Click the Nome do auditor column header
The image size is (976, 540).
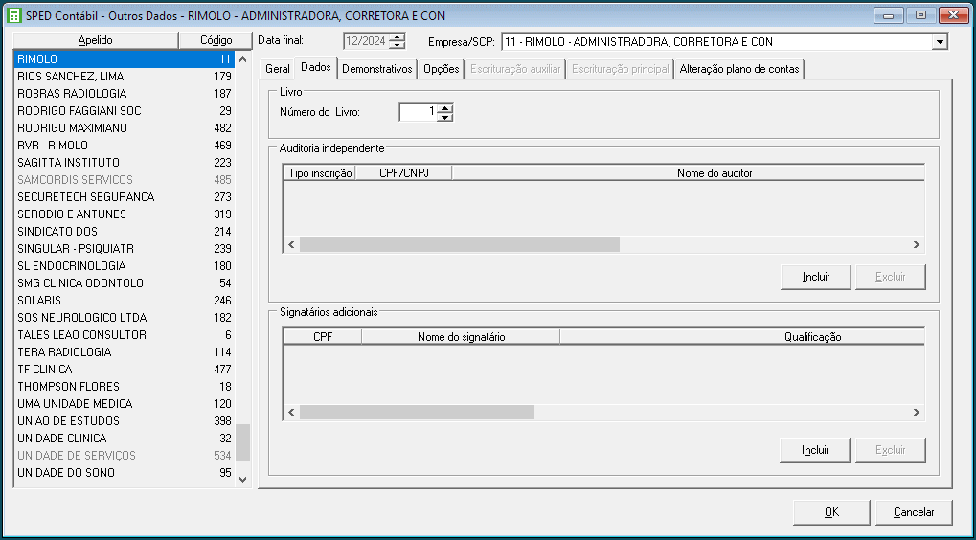click(689, 173)
